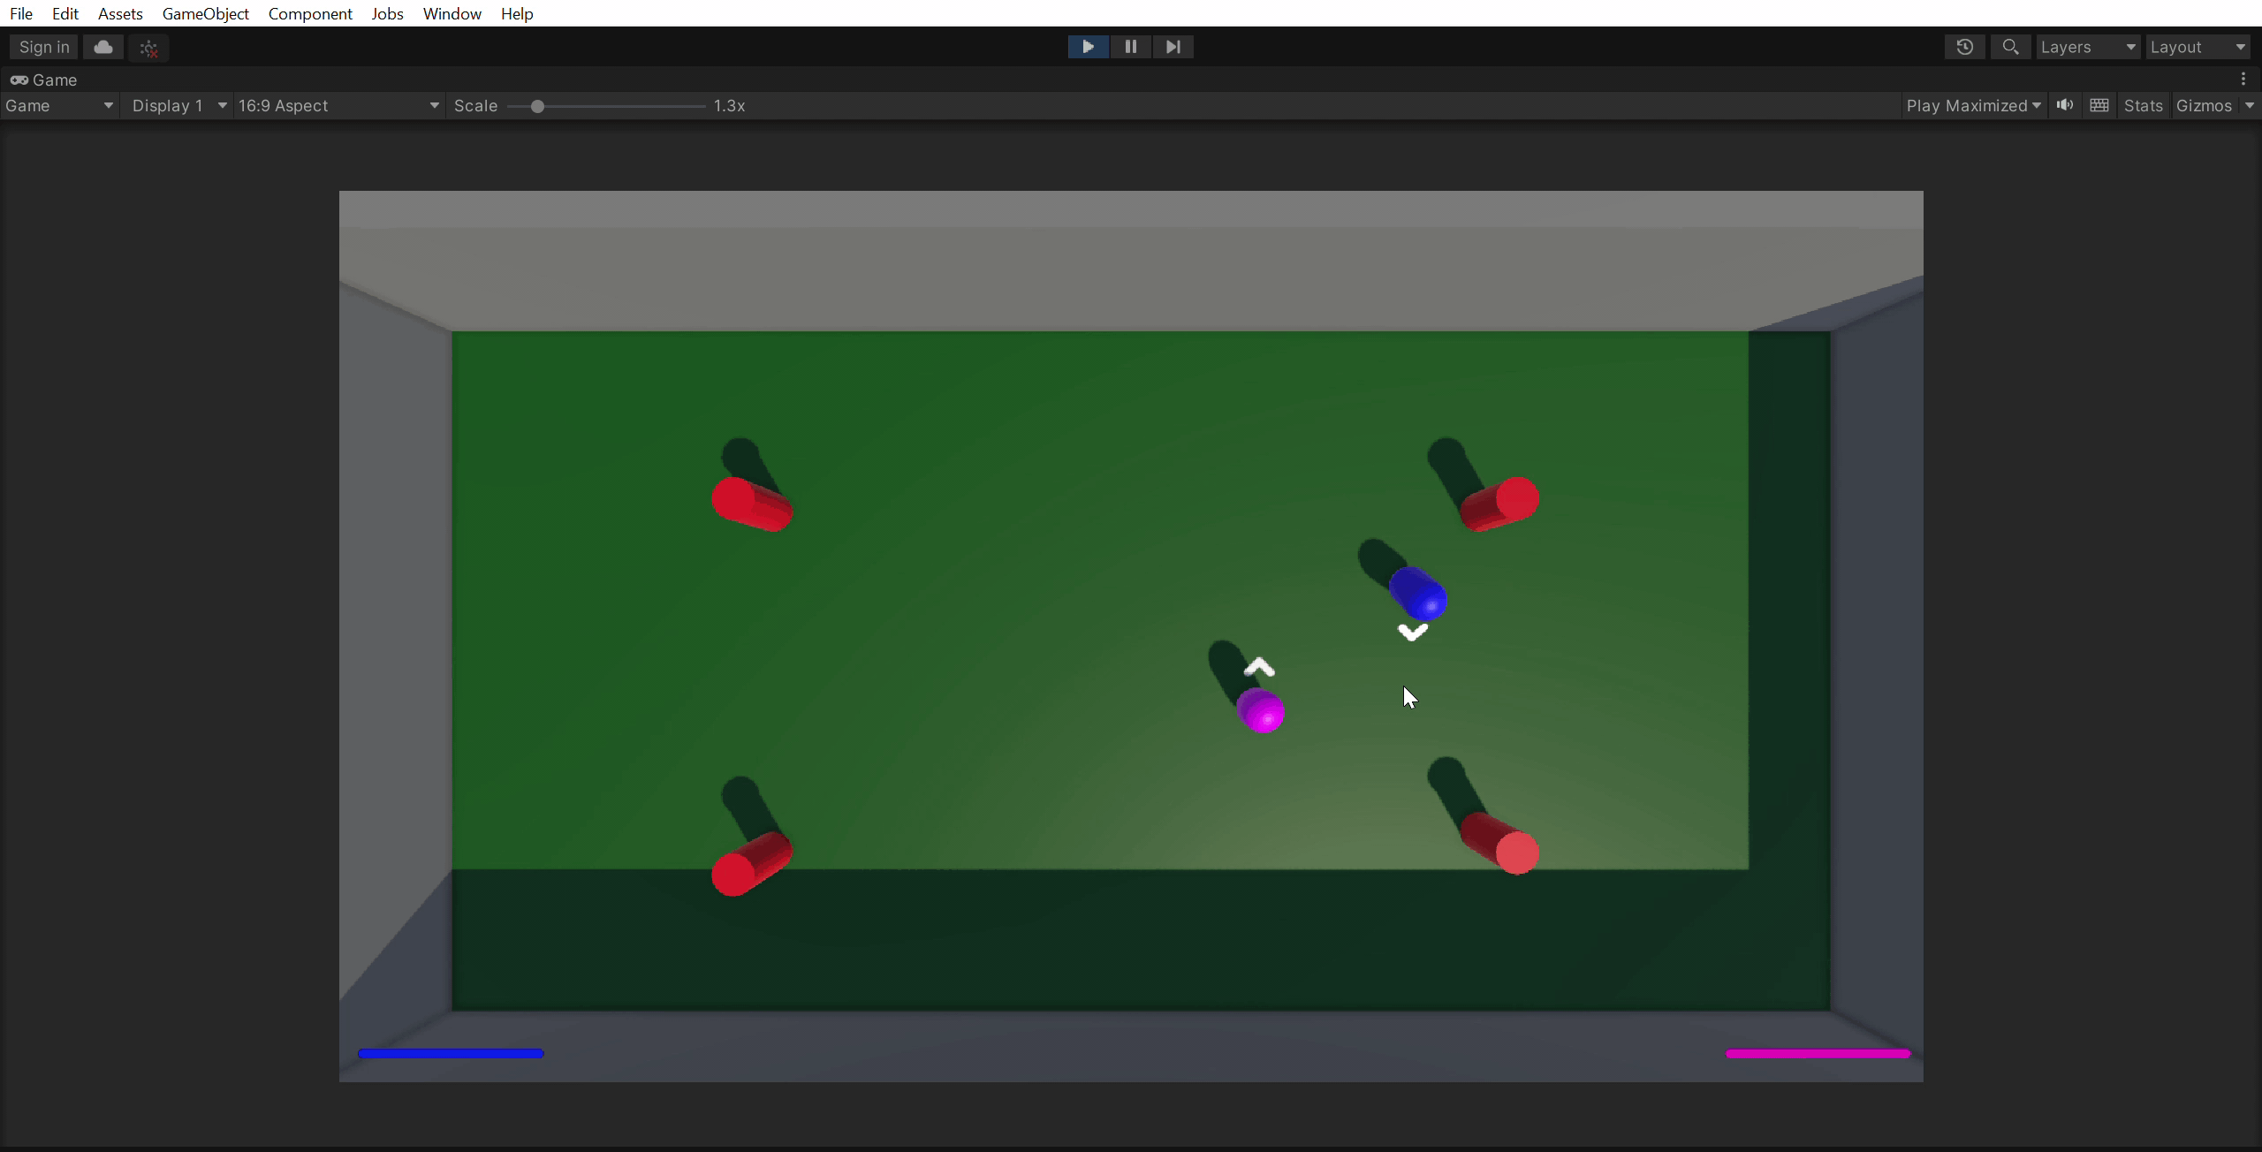
Task: Click the bug icon next to the cloud
Action: [148, 48]
